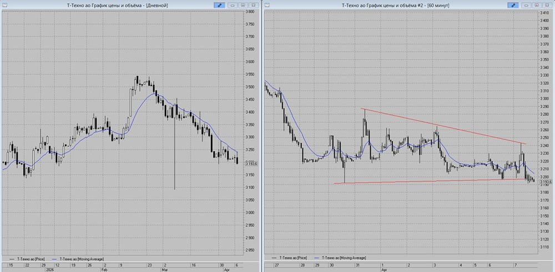Click the [Moving Average] legend entry in the 60-minute chart
This screenshot has width=555, height=272.
point(340,258)
